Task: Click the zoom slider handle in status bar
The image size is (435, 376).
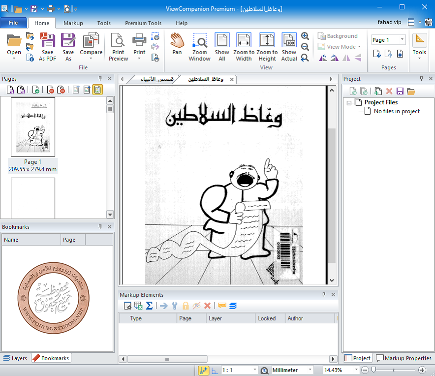Action: (373, 370)
